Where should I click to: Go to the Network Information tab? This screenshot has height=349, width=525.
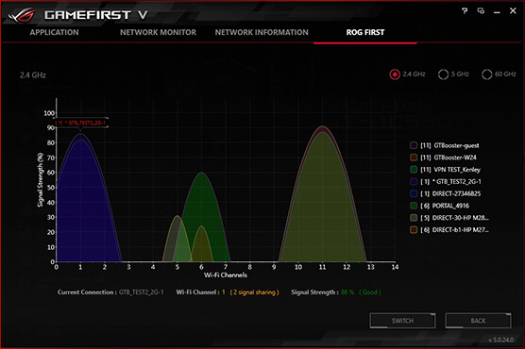pos(262,32)
